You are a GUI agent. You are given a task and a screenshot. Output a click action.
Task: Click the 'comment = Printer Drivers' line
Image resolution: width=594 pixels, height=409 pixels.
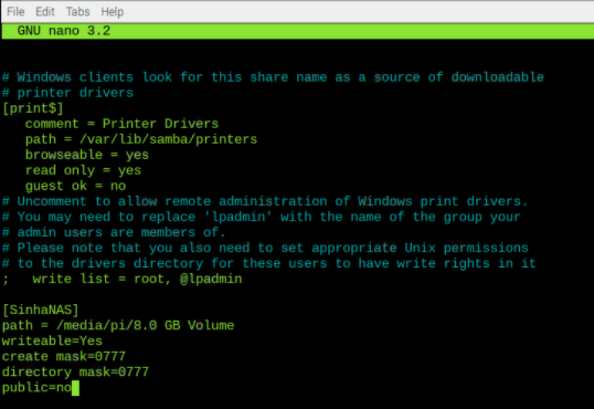tap(122, 124)
